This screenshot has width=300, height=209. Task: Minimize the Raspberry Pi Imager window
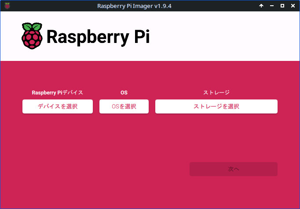pos(272,6)
